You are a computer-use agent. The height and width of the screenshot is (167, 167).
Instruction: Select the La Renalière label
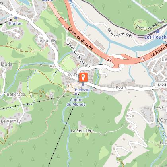[82, 131]
